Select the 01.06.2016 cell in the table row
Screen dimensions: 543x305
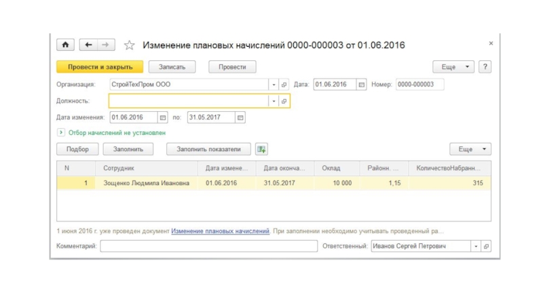227,183
